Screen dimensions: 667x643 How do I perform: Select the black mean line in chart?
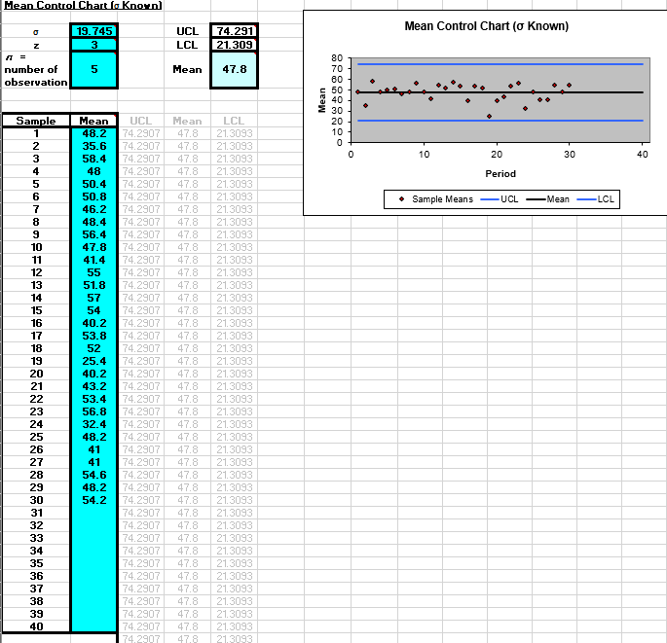pos(500,92)
